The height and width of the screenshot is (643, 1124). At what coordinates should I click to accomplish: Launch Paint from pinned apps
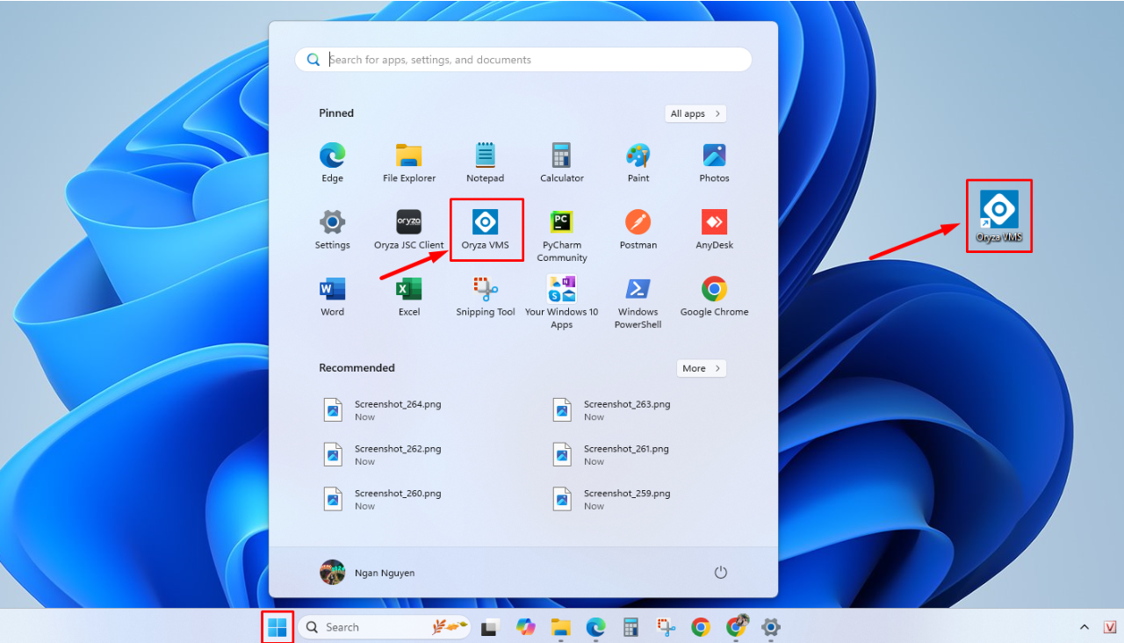638,163
